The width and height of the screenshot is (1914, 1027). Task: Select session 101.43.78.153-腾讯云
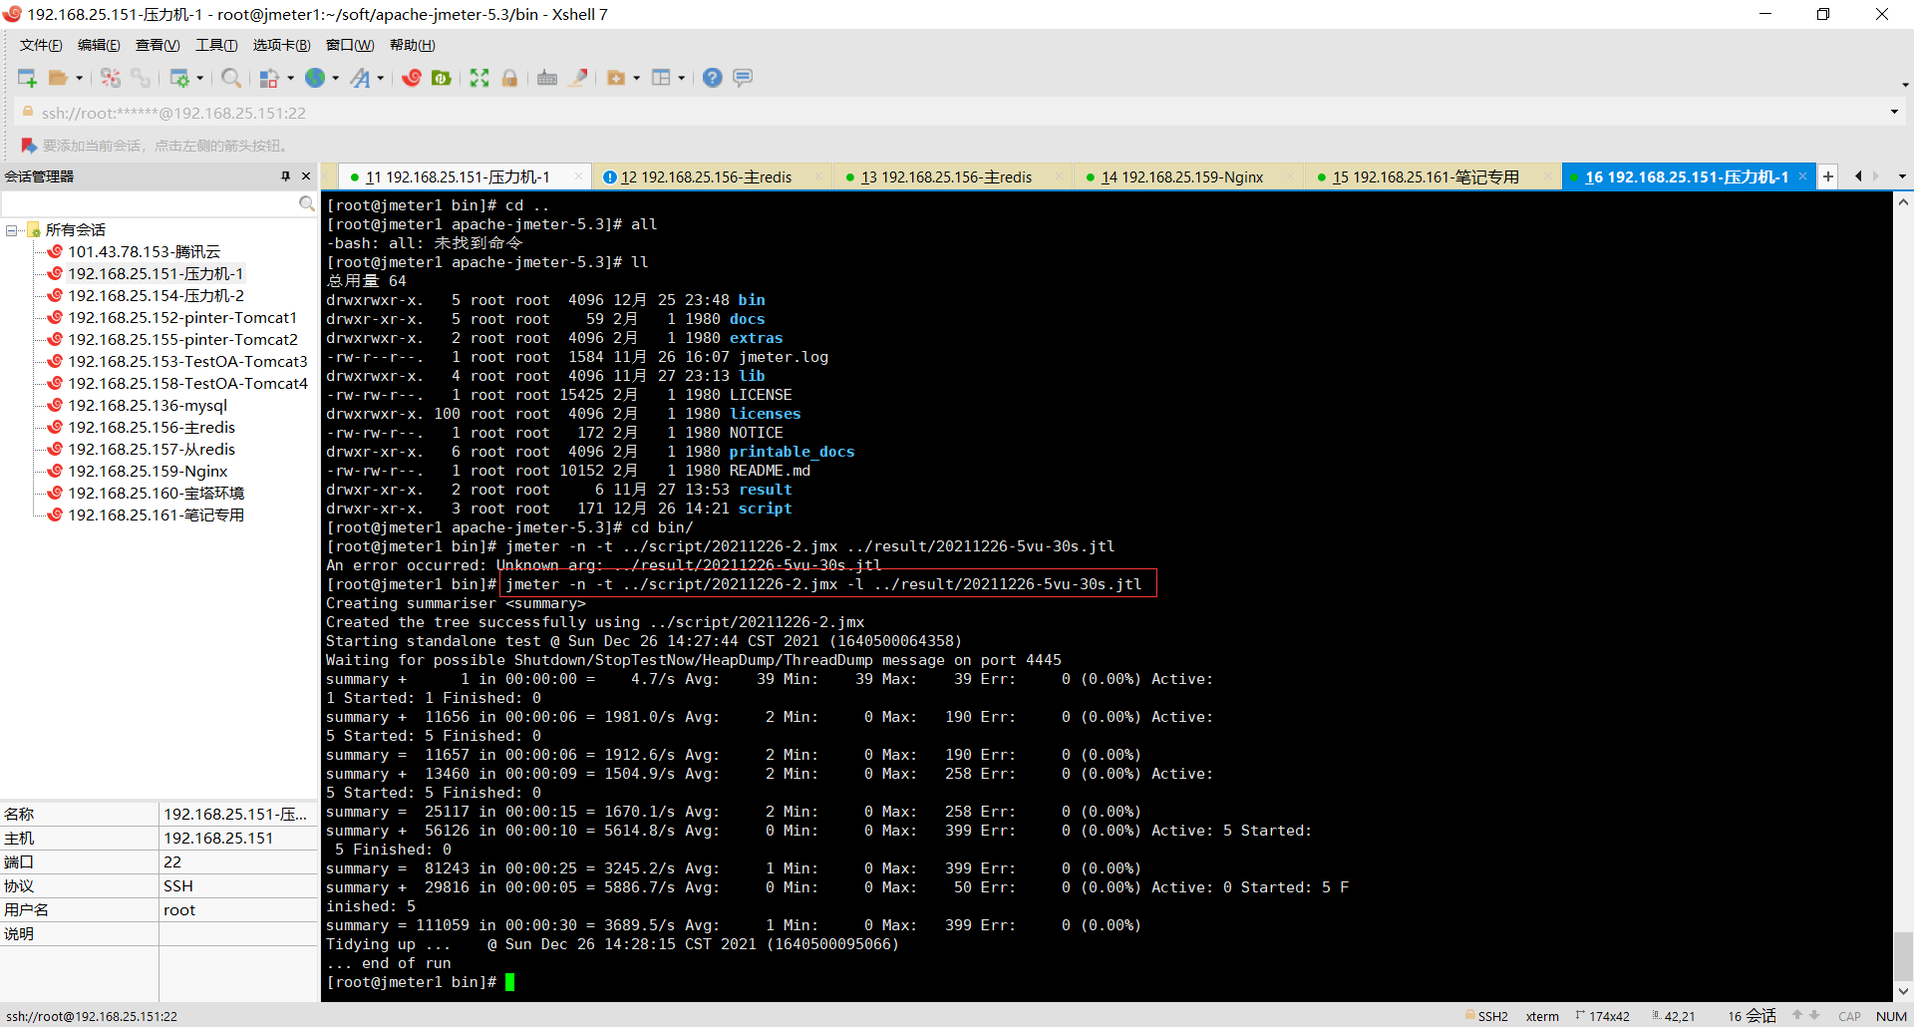144,252
